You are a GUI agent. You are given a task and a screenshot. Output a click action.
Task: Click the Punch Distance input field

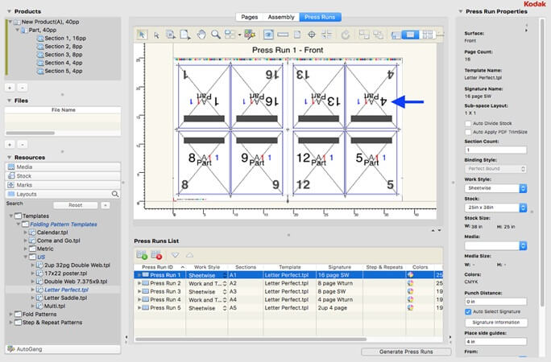pos(495,302)
